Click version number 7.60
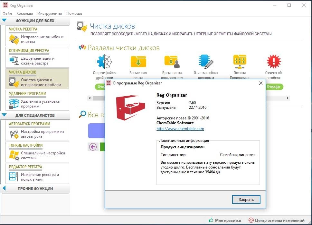This screenshot has height=225, width=312. pyautogui.click(x=193, y=103)
